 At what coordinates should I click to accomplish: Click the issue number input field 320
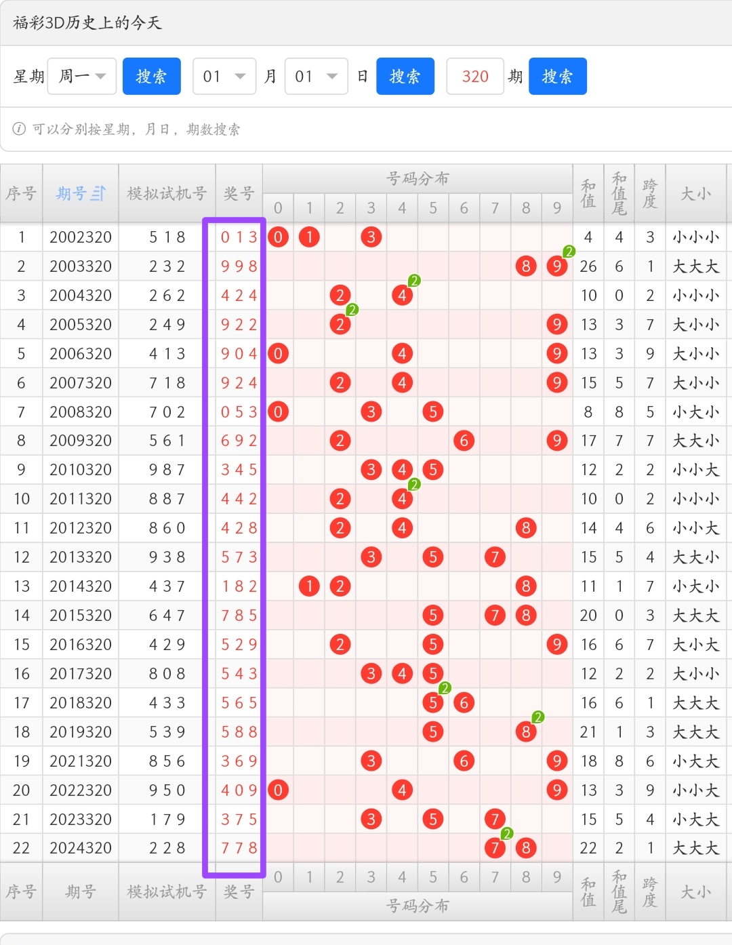pyautogui.click(x=475, y=77)
